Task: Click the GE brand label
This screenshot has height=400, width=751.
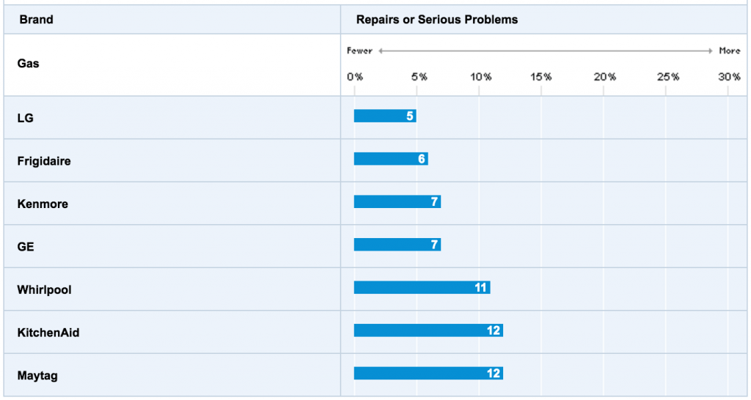Action: (26, 247)
